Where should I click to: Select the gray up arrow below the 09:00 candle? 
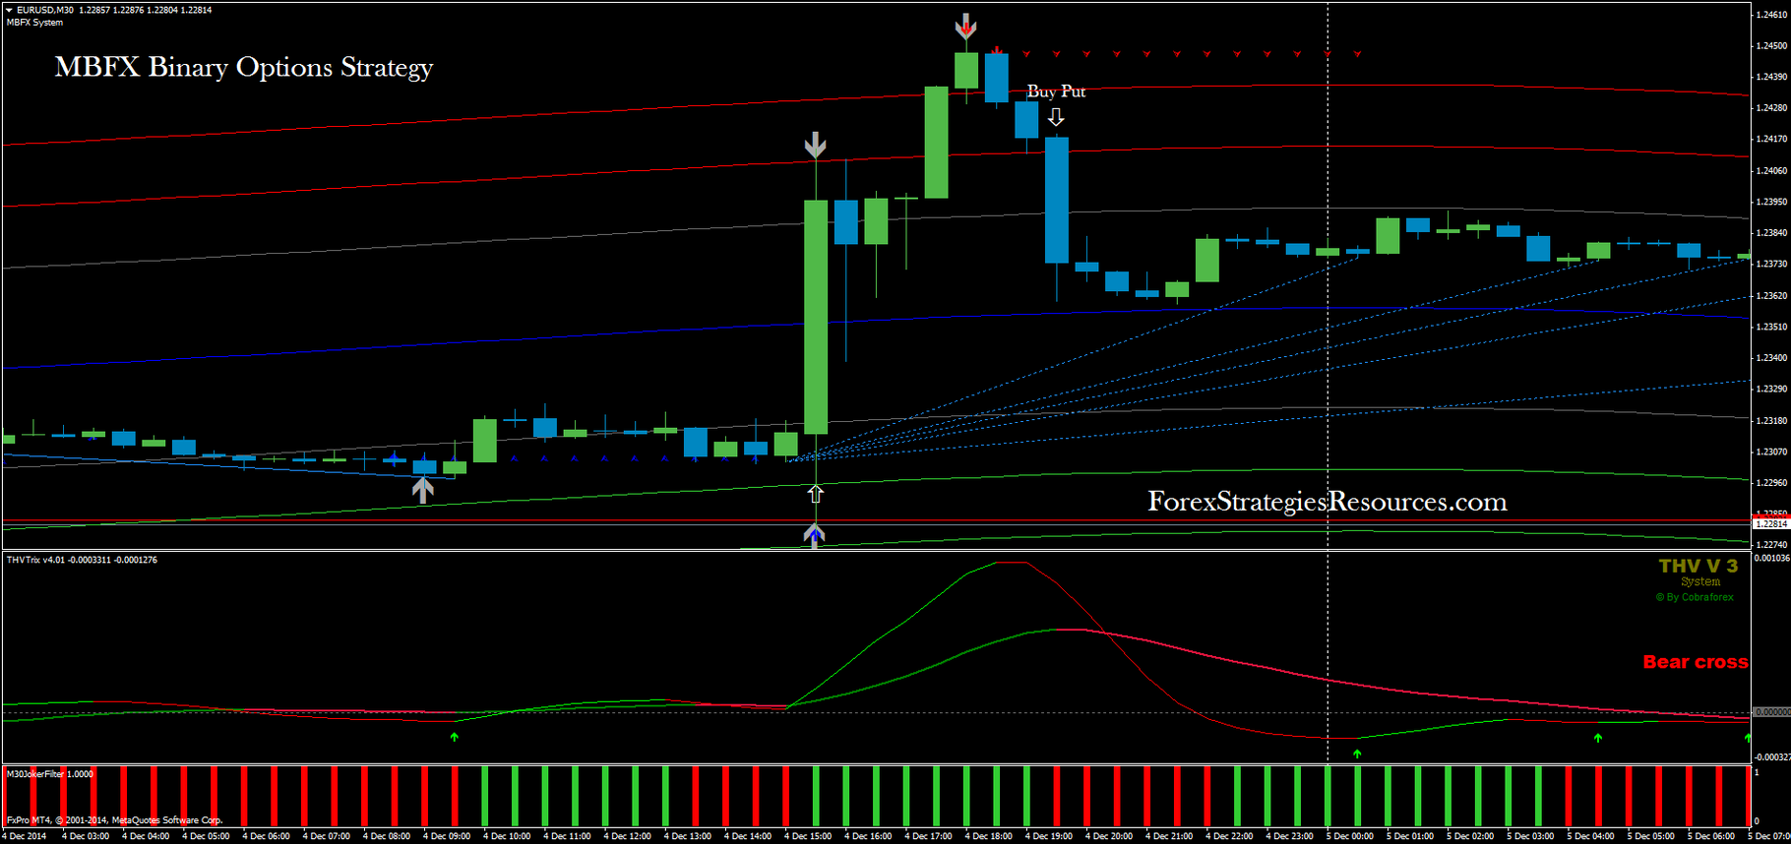pyautogui.click(x=423, y=490)
